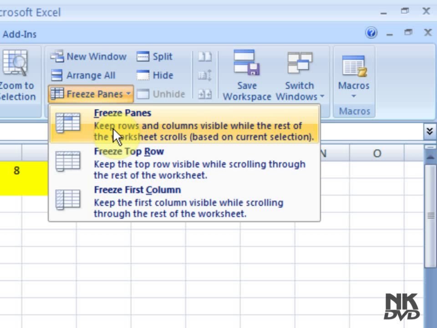Expand the formula bar chevron
The image size is (437, 328).
[x=429, y=131]
